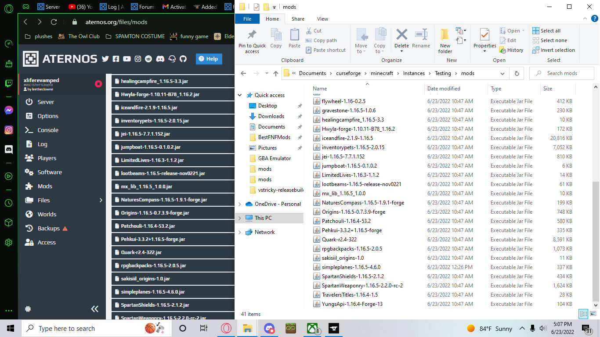Image resolution: width=600 pixels, height=337 pixels.
Task: Open Opera sidebar settings gear
Action: tap(8, 242)
